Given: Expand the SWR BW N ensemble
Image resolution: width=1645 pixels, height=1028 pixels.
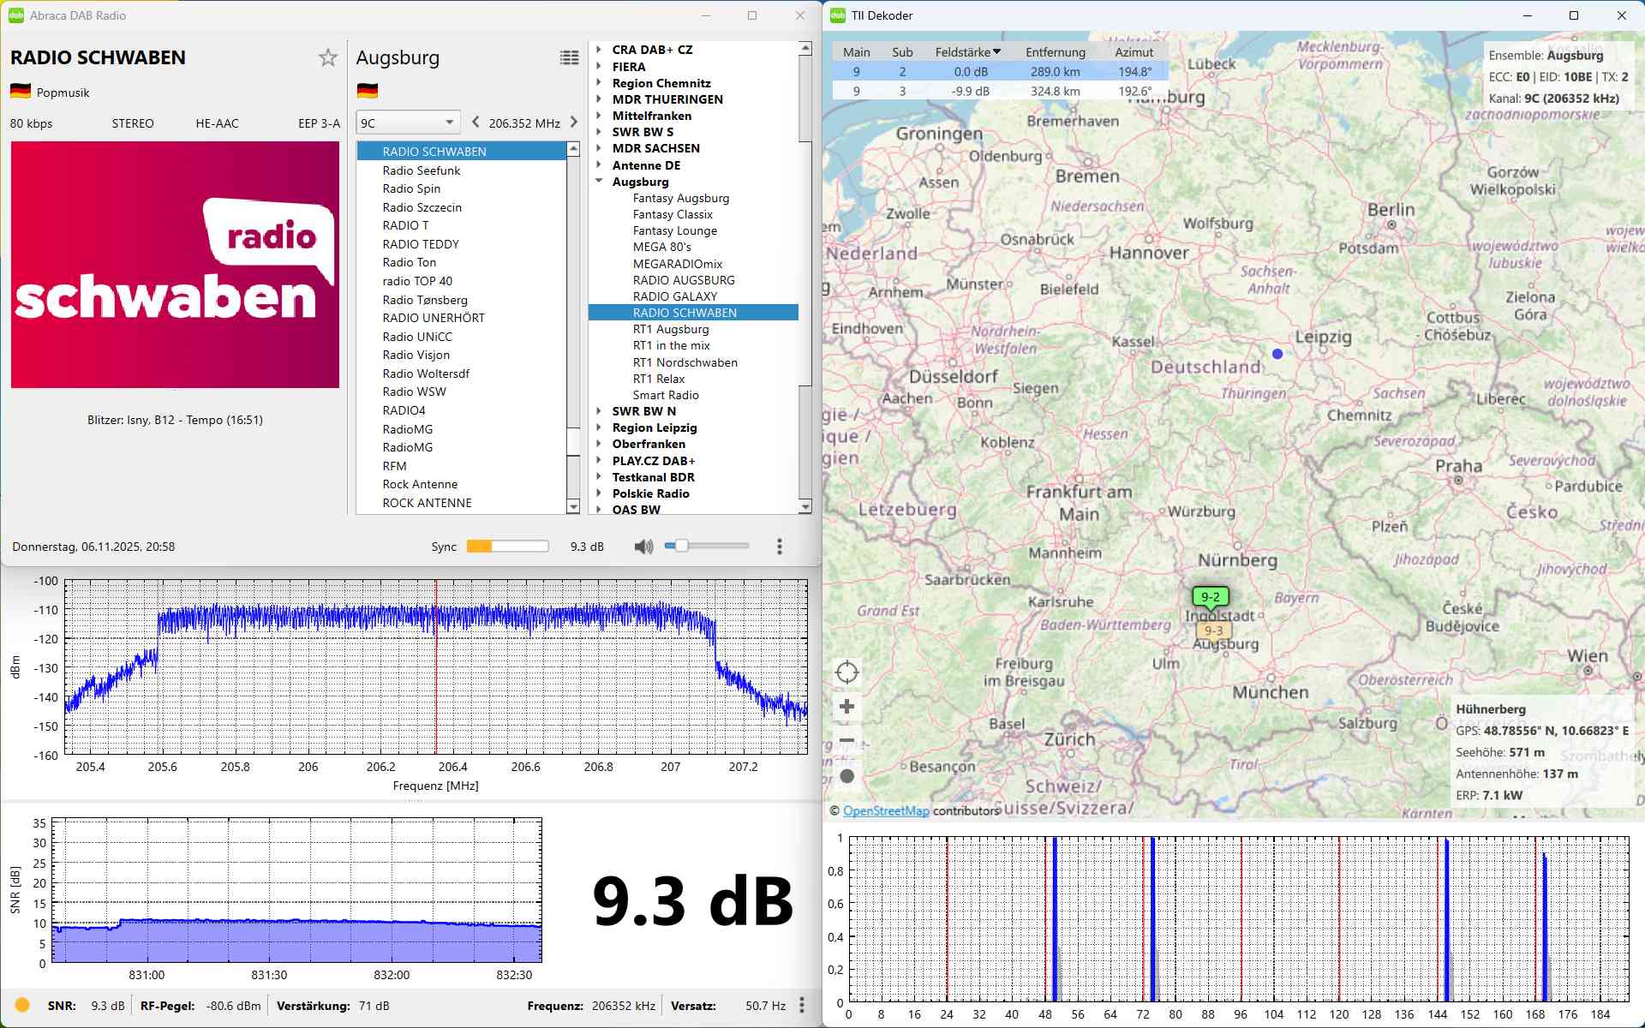Looking at the screenshot, I should [x=599, y=411].
